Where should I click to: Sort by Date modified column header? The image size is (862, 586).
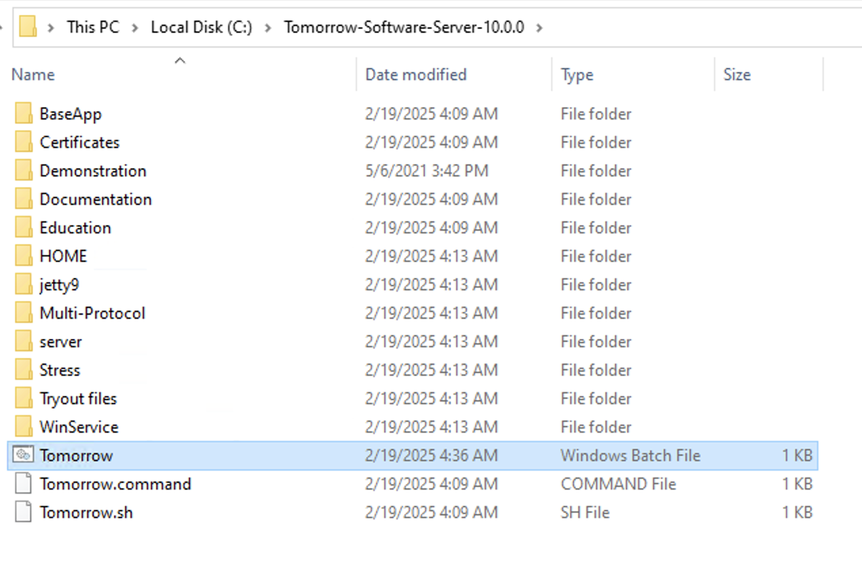[x=415, y=75]
